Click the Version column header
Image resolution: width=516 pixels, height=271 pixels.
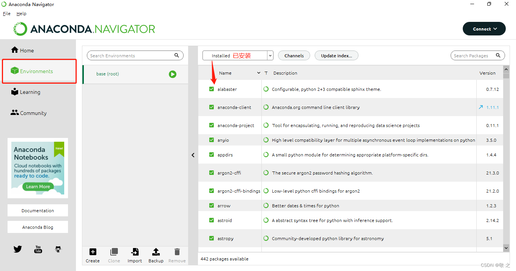487,73
